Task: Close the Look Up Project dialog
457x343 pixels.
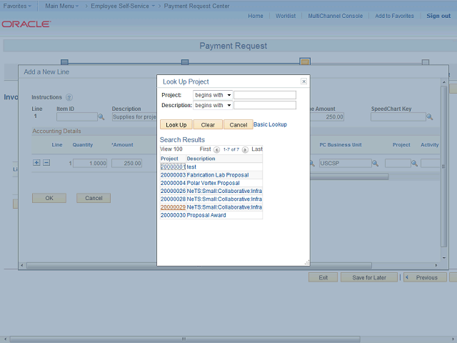Action: tap(303, 81)
